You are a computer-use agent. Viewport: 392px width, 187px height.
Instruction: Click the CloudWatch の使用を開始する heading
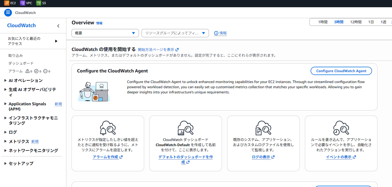tap(103, 49)
